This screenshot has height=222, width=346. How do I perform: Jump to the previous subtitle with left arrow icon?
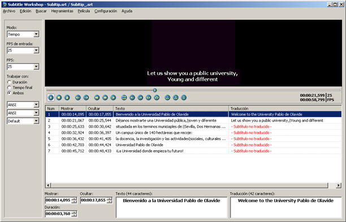pyautogui.click(x=78, y=97)
